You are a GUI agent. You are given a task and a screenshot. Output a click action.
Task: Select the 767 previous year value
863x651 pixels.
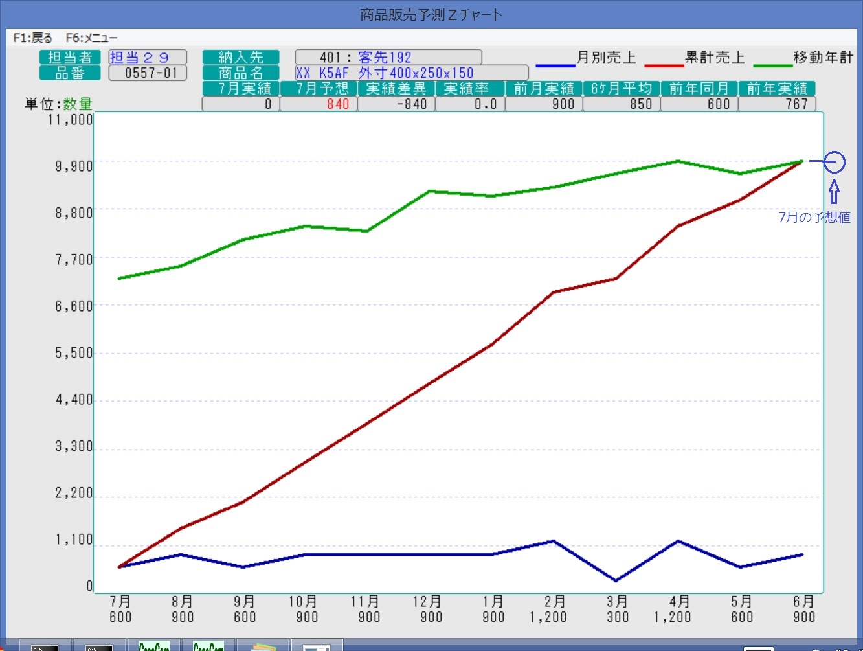click(796, 104)
